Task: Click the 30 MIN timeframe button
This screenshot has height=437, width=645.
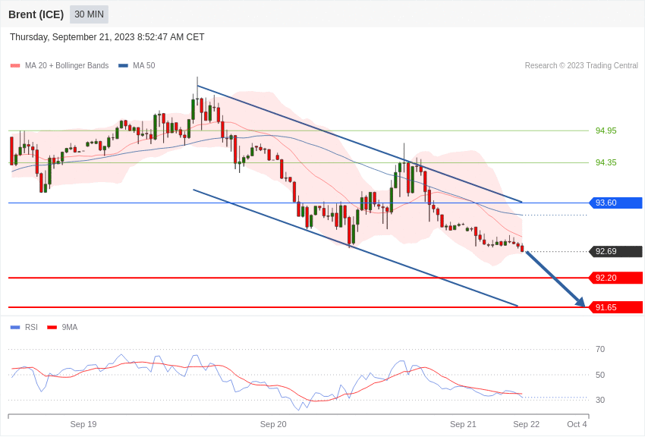Action: tap(89, 14)
